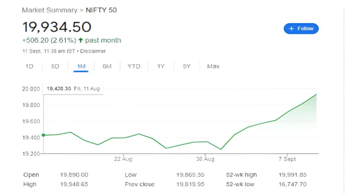Screen dimensions: 345x194
Task: Select the 1D time range tab
Action: [29, 66]
